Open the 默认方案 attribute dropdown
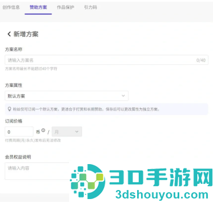Viewport: 213px width, 203px height. pyautogui.click(x=66, y=96)
